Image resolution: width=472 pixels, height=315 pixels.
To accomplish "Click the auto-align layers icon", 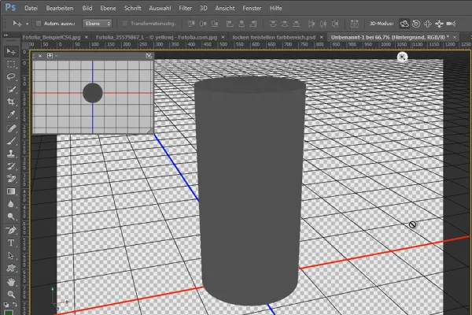I will point(354,24).
